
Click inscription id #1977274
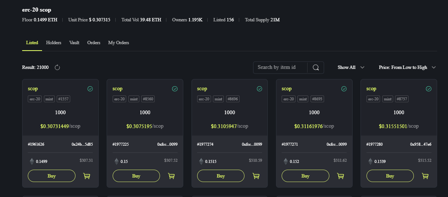205,144
